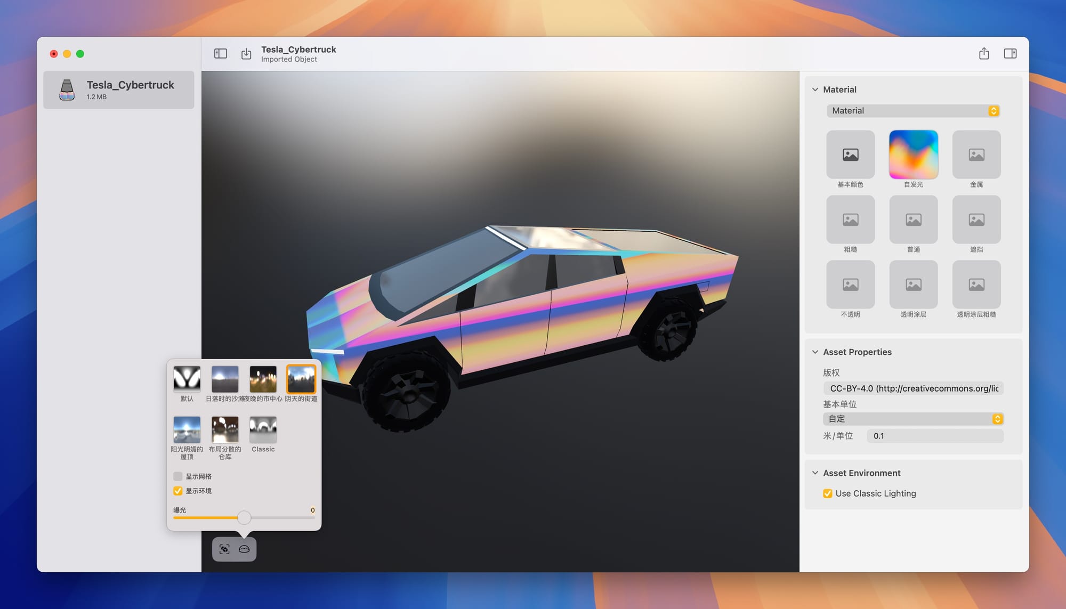Click the AR focus viewfinder icon
Image resolution: width=1066 pixels, height=609 pixels.
(224, 549)
